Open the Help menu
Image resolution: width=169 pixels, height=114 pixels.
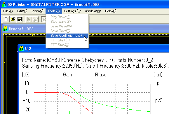111,11
